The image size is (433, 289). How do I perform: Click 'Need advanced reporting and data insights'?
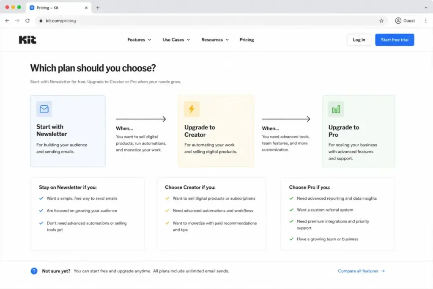[x=337, y=198]
